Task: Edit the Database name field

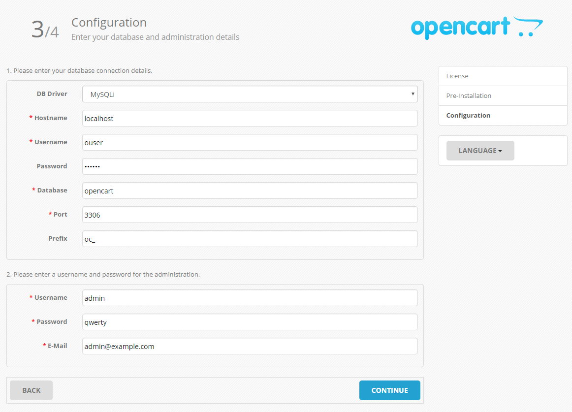Action: pyautogui.click(x=250, y=190)
